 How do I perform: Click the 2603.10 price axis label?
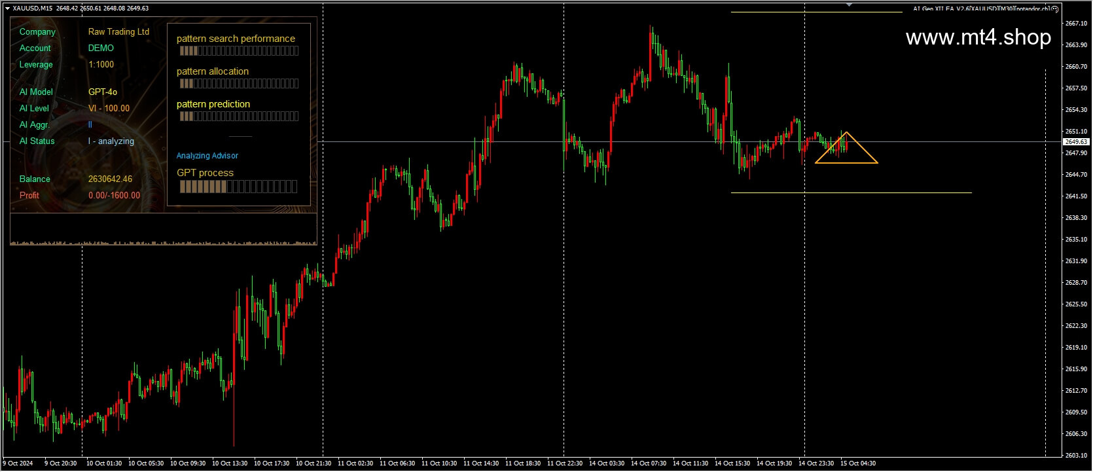1076,456
